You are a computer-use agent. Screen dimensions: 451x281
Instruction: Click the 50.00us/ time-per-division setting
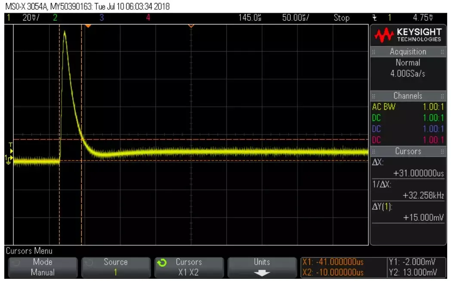click(296, 18)
